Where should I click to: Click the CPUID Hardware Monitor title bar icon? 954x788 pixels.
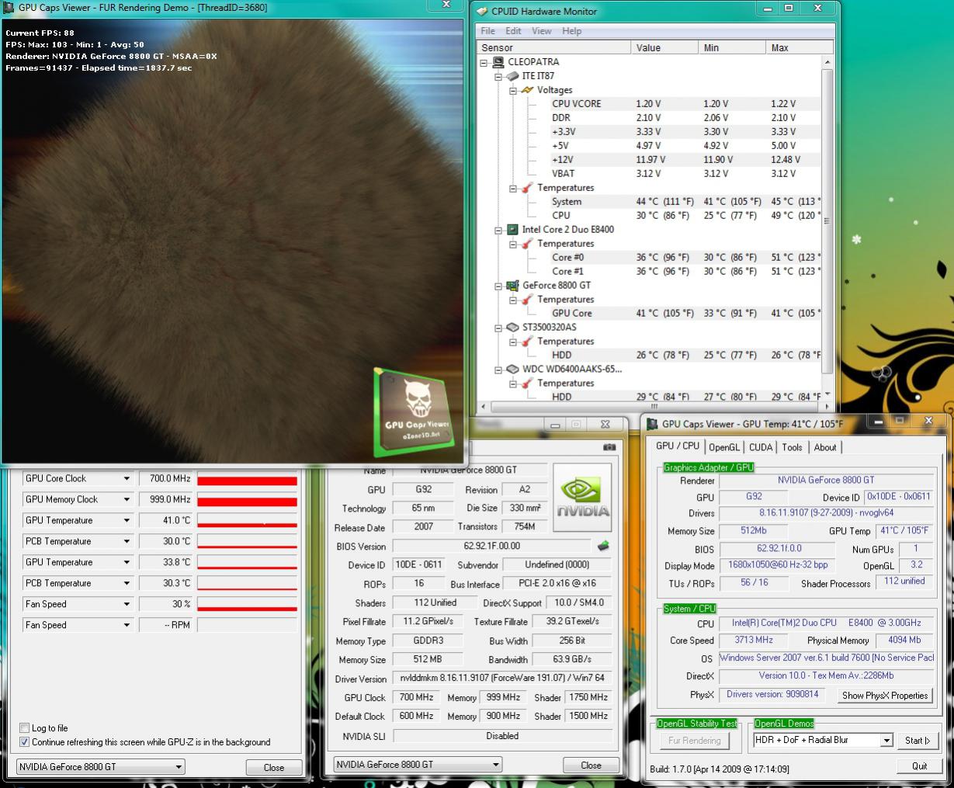(482, 11)
